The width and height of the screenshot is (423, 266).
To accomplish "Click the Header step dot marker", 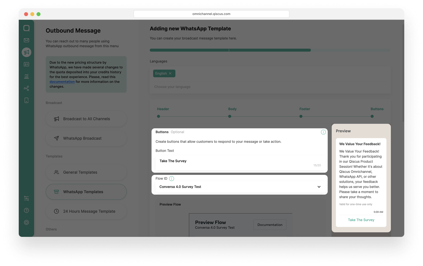I will tap(158, 116).
